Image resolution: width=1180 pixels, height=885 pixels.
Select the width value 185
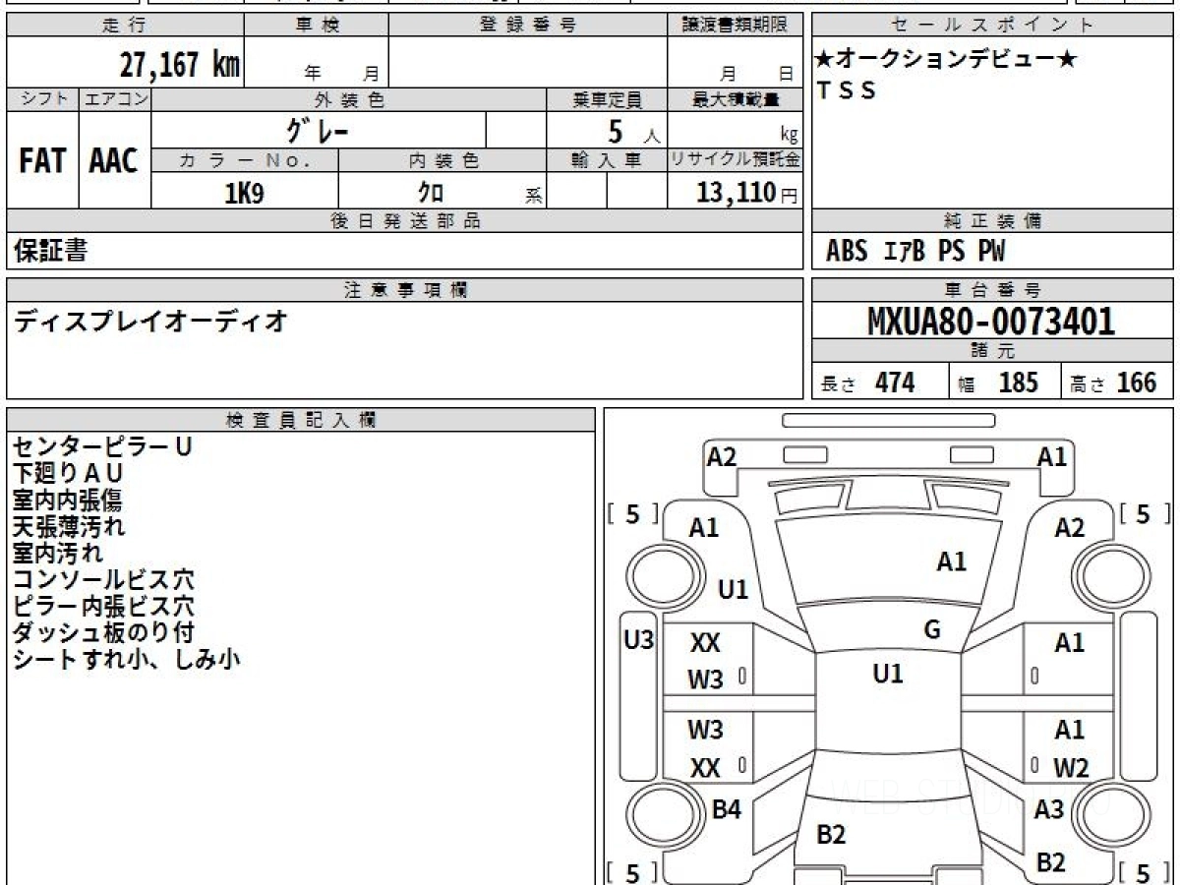click(x=1018, y=383)
